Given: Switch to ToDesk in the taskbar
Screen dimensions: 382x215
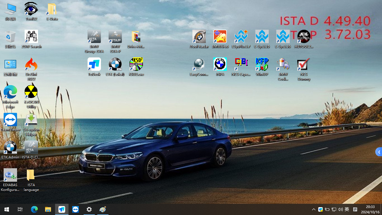Looking at the screenshot, I should (62, 209).
